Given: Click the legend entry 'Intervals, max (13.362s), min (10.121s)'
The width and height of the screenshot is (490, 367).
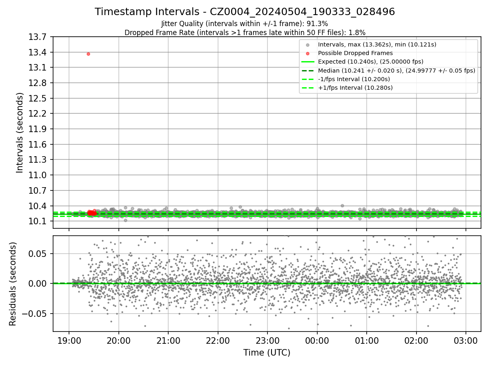Looking at the screenshot, I should point(377,44).
